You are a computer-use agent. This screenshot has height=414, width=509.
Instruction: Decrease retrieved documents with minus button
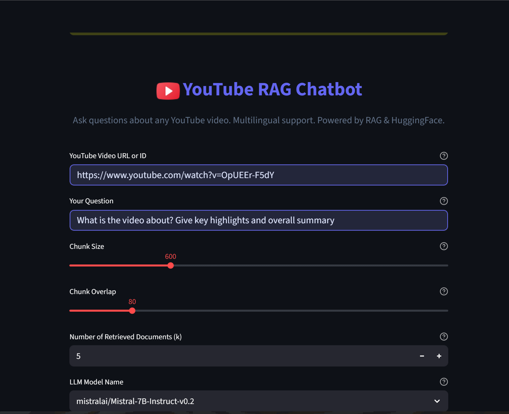tap(422, 356)
